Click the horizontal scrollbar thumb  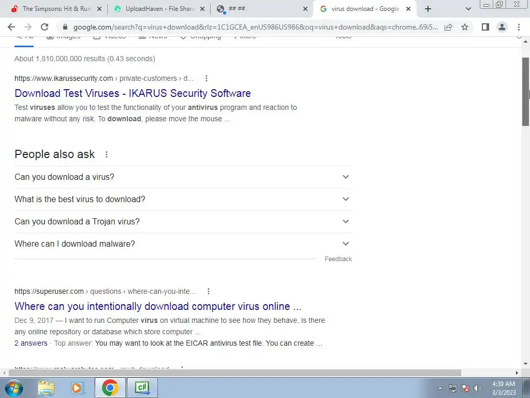[x=235, y=373]
